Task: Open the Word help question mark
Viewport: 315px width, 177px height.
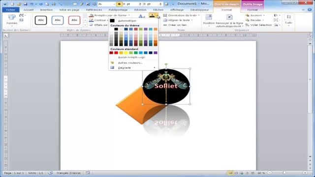Action: coord(310,9)
